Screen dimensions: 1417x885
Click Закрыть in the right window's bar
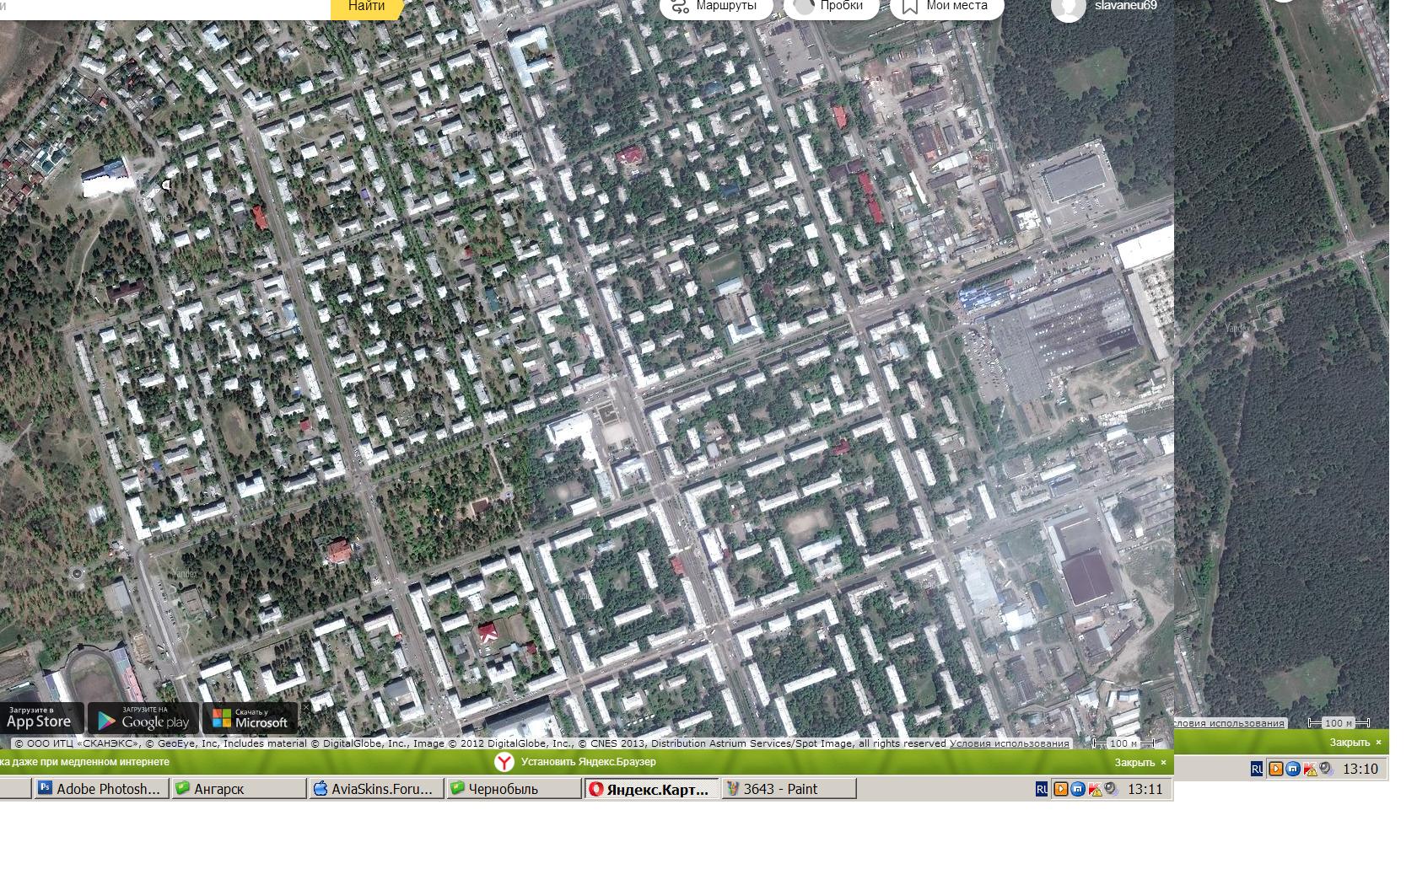click(1356, 743)
